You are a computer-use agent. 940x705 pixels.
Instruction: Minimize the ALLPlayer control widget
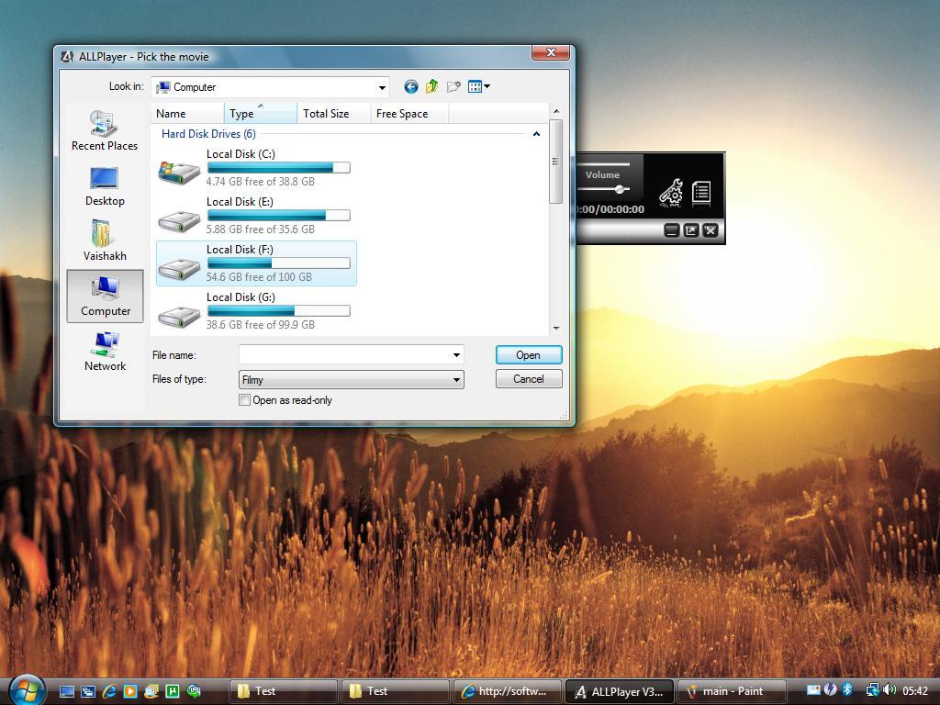(x=671, y=230)
